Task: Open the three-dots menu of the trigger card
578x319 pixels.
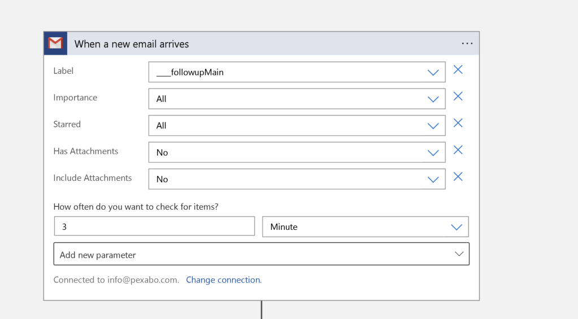Action: (x=467, y=43)
